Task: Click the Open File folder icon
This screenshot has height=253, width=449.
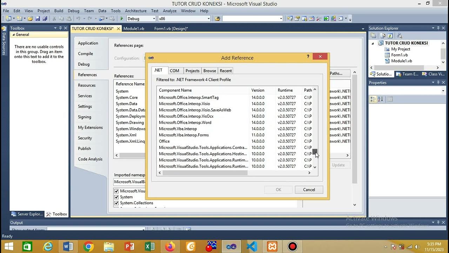Action: 30,19
